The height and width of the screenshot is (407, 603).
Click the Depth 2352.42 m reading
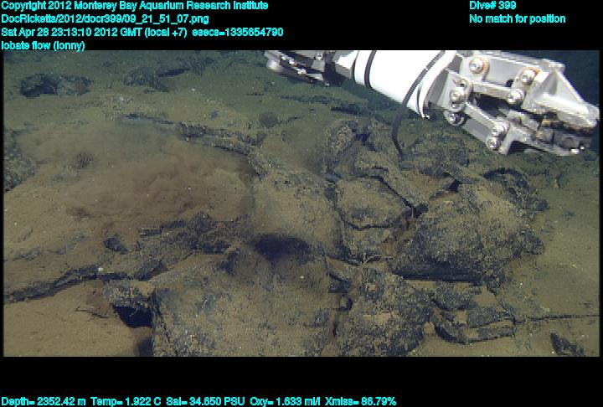[43, 402]
